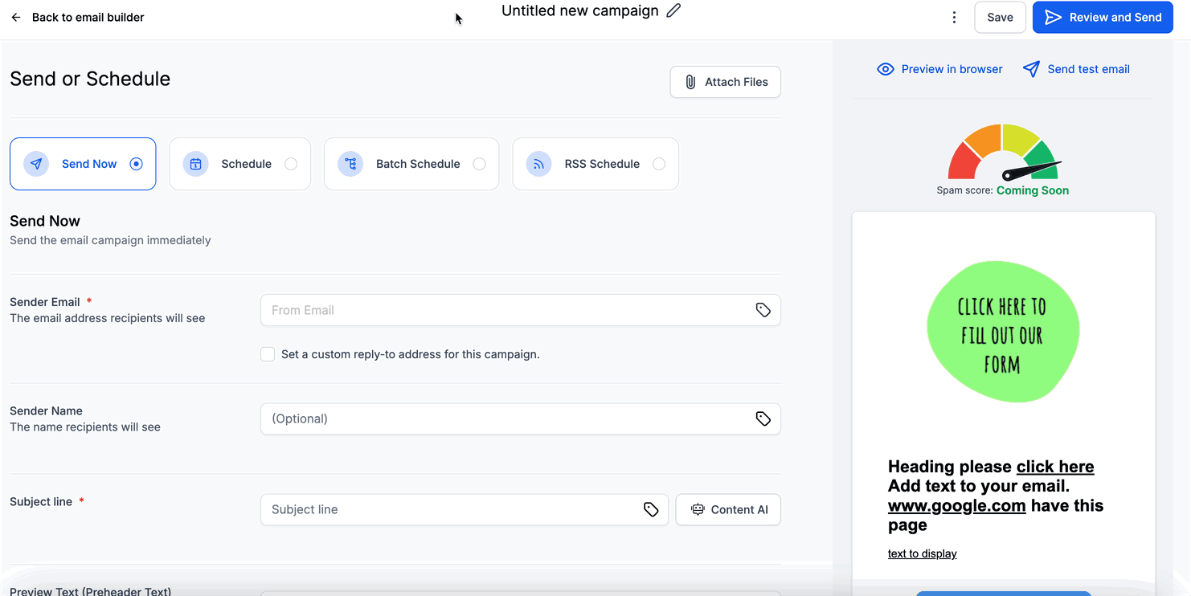Click the green form image in email preview
The image size is (1191, 596).
pos(1003,332)
